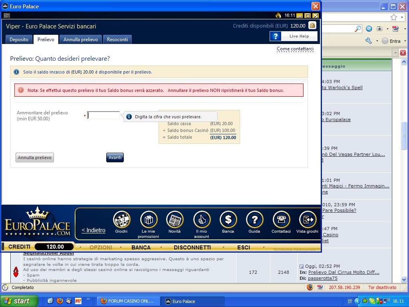Screen dimensions: 409x307
Task: Click the EuroPalace.com logo
Action: point(38,222)
